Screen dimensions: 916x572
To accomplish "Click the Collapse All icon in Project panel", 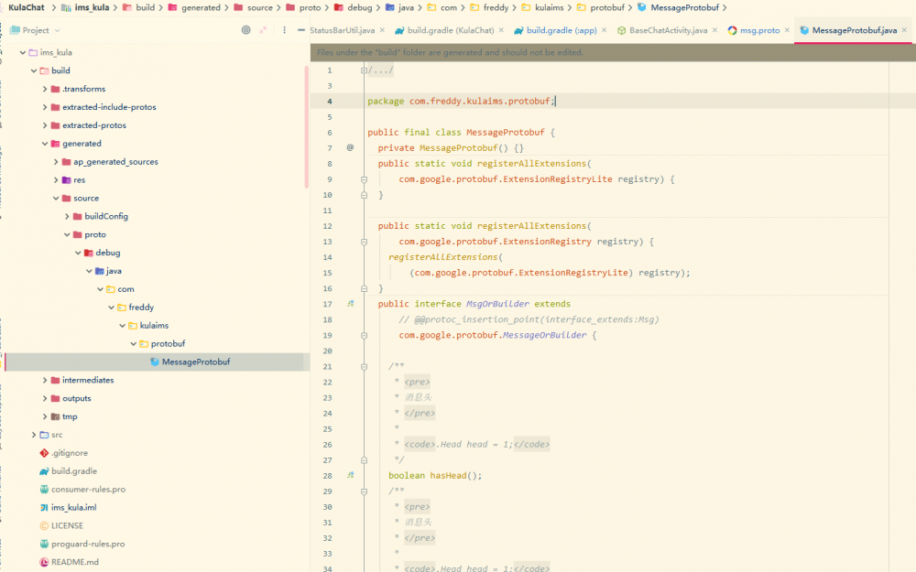I will pyautogui.click(x=264, y=30).
